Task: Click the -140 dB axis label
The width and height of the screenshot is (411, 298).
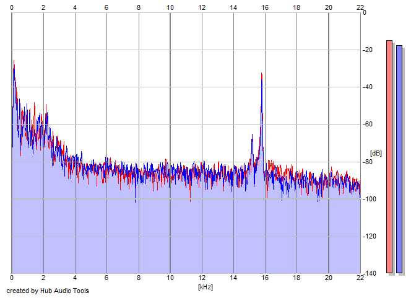Action: tap(370, 274)
